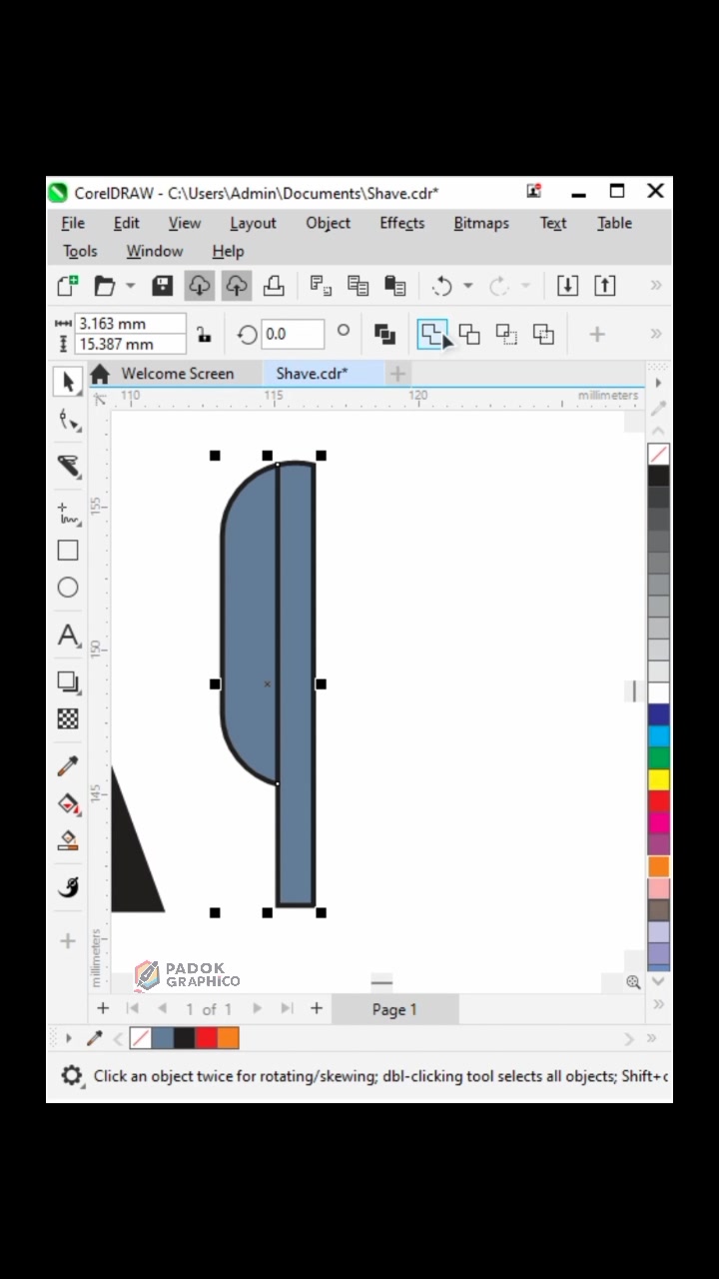Select the Crop knife tool
The height and width of the screenshot is (1279, 719).
click(68, 466)
